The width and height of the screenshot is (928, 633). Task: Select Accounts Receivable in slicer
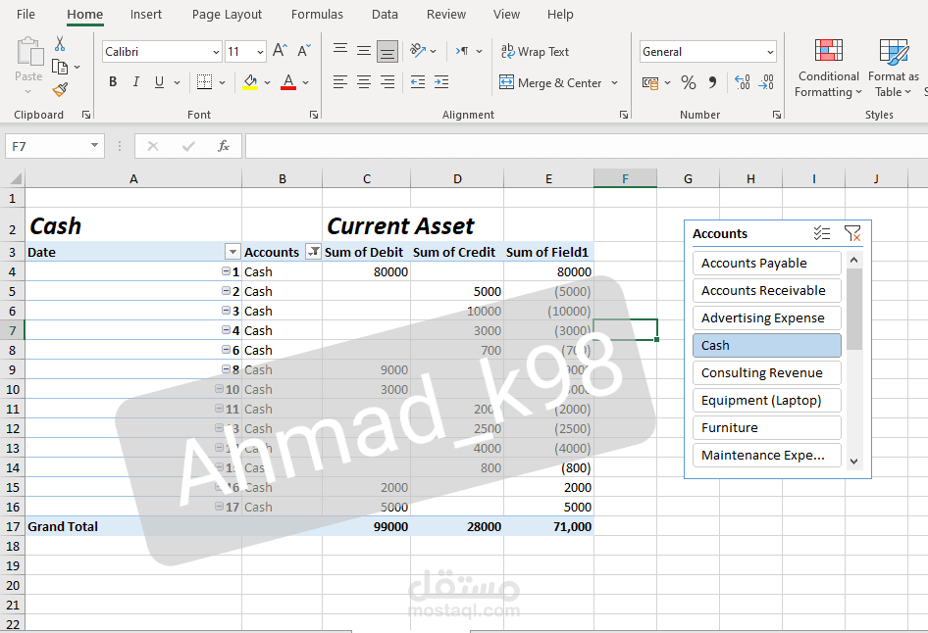pos(766,290)
